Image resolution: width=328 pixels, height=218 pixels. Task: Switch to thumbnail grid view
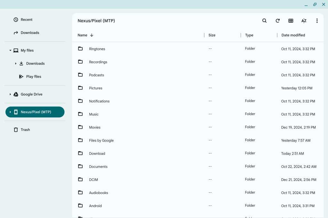291,21
